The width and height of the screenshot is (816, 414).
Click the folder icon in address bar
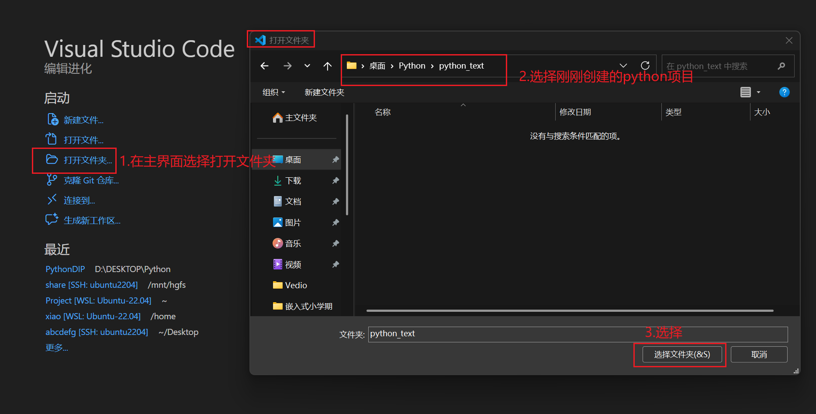[x=352, y=66]
